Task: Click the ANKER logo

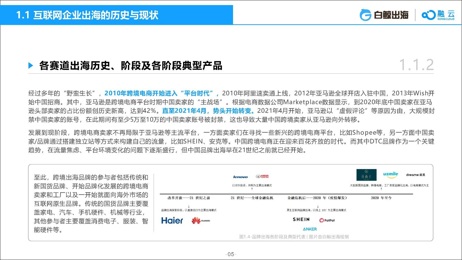Action: pyautogui.click(x=310, y=229)
